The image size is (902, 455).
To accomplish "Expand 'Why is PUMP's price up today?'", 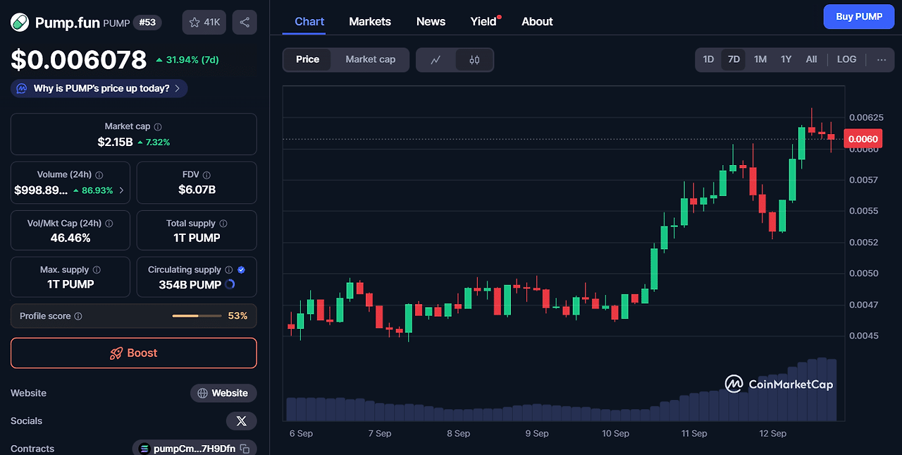I will [x=99, y=89].
